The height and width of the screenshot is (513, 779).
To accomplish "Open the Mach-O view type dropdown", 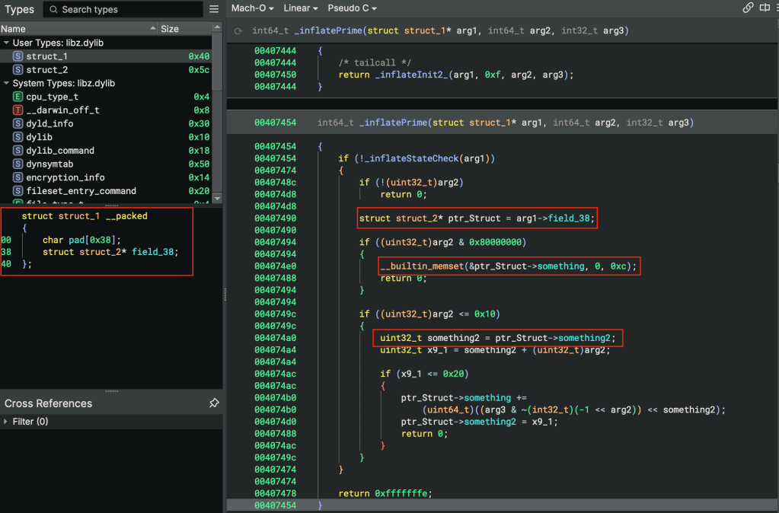I will pos(252,8).
